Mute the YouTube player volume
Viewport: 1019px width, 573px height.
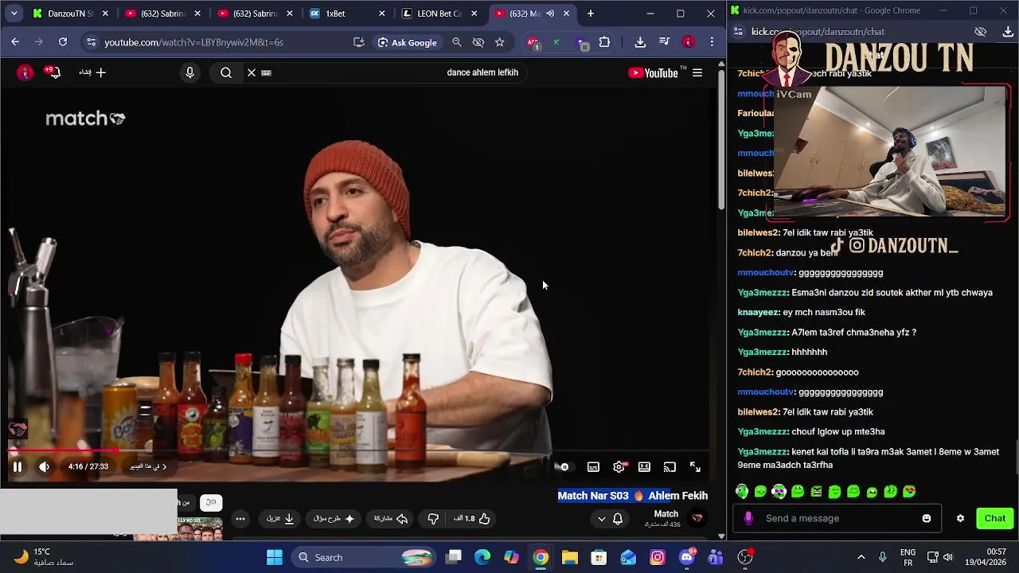44,467
